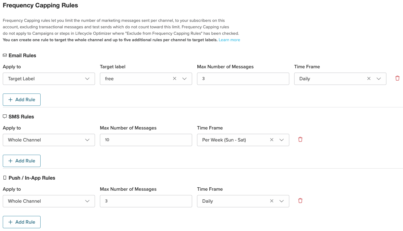Open the SMS rule Apply to dropdown
Screen dimensions: 403x231
point(49,140)
